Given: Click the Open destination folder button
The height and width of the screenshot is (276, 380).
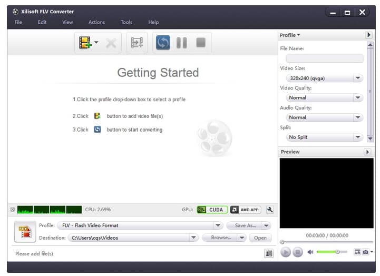Looking at the screenshot, I should coord(260,238).
